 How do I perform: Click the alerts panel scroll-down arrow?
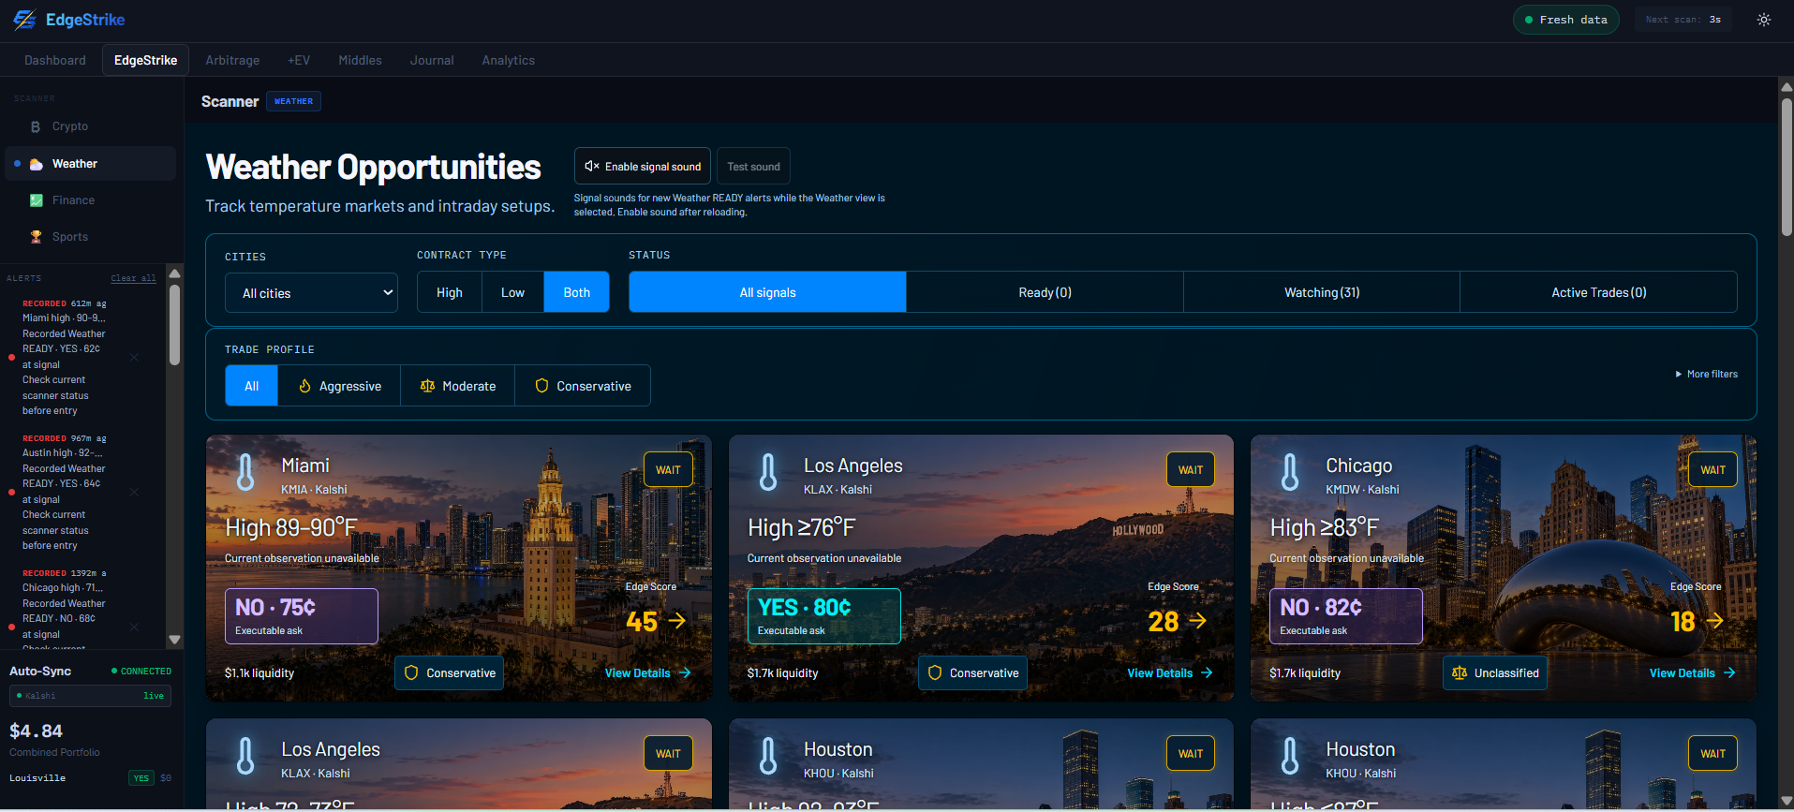click(x=174, y=640)
